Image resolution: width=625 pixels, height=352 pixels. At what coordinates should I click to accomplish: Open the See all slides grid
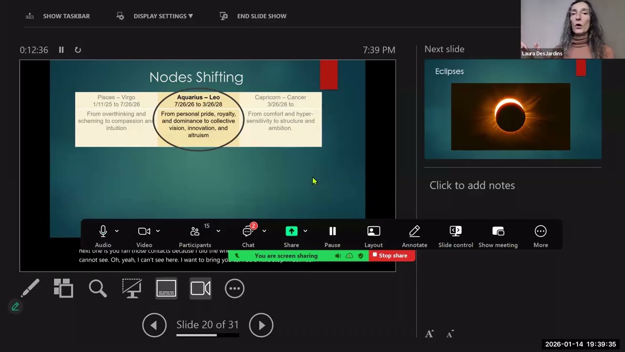pos(63,288)
